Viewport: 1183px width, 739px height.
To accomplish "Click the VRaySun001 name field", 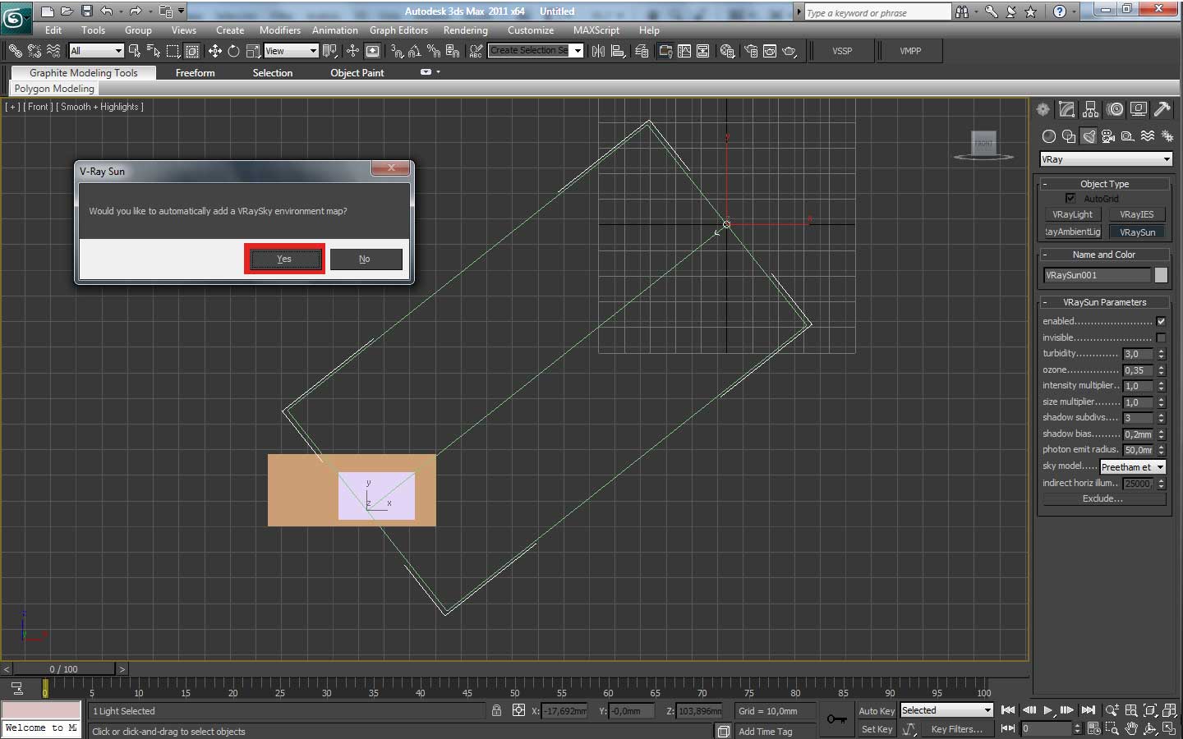I will (1097, 275).
